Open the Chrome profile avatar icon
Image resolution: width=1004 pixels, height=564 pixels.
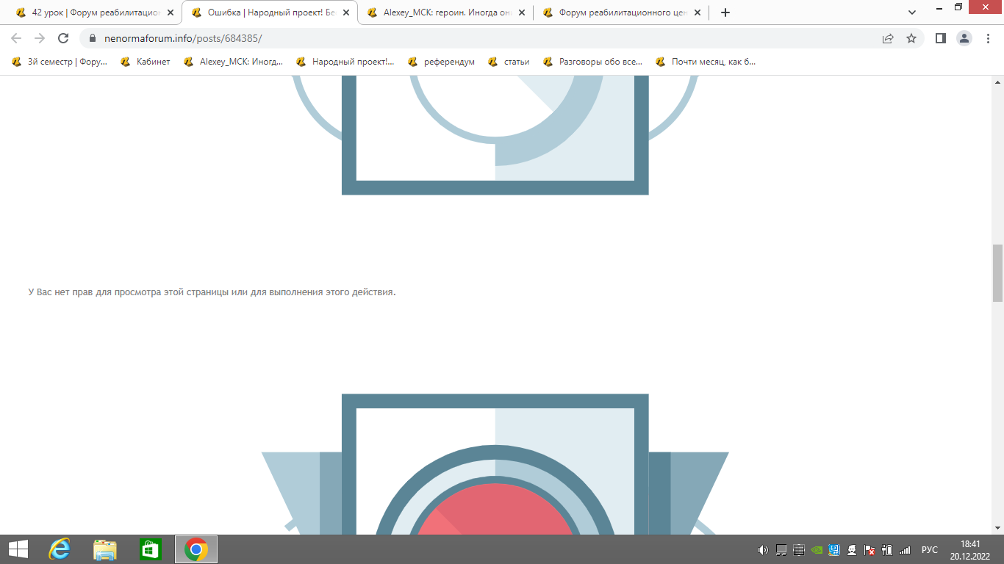tap(964, 38)
